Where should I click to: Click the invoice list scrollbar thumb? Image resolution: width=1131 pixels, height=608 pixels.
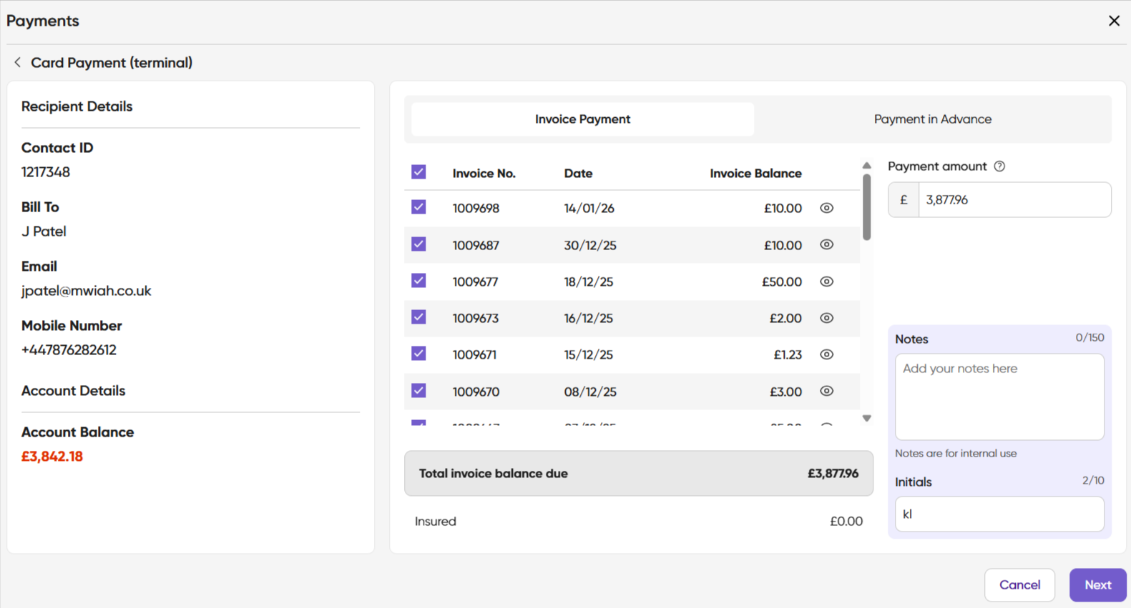(866, 207)
